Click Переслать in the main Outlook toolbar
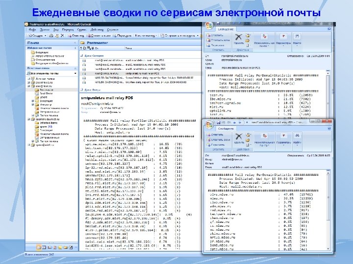 122,36
